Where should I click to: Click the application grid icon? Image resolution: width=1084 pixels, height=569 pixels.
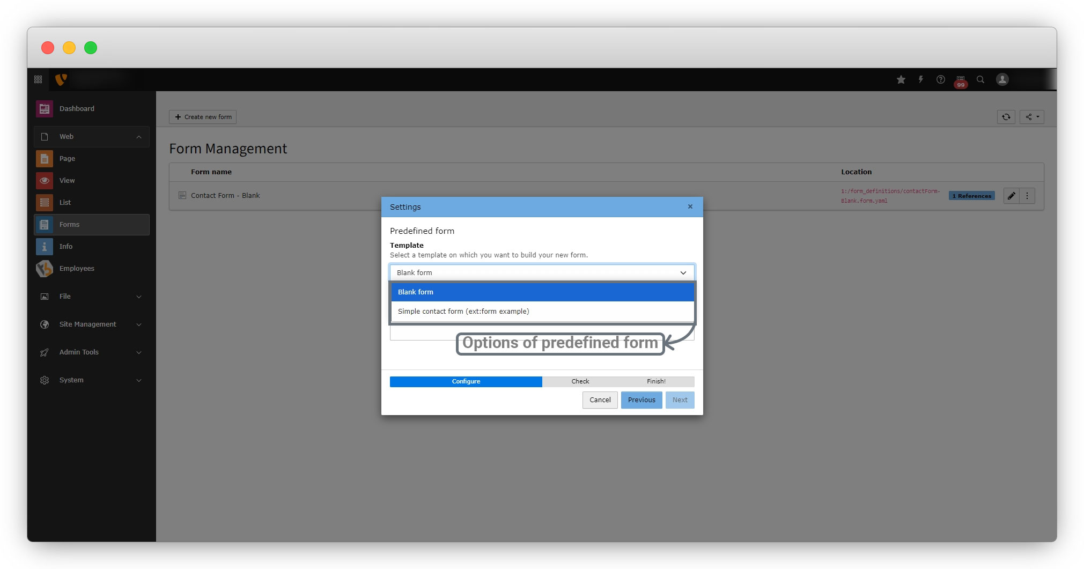(x=38, y=79)
